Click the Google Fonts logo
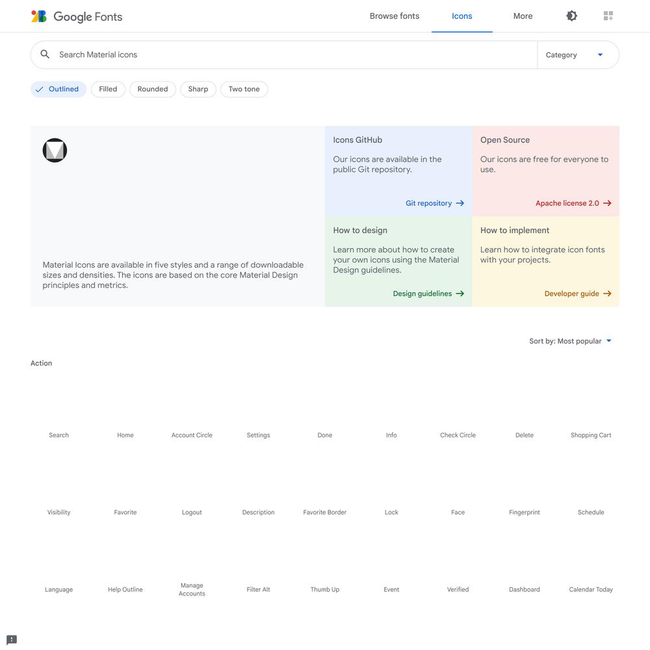Screen dimensions: 650x650 77,17
